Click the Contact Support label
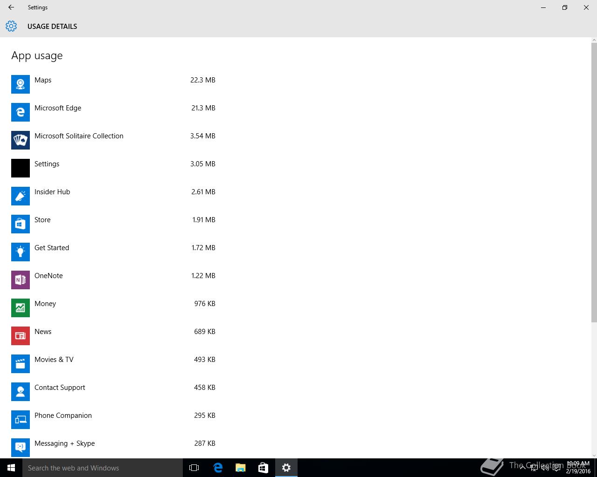Viewport: 597px width, 477px height. pyautogui.click(x=60, y=388)
